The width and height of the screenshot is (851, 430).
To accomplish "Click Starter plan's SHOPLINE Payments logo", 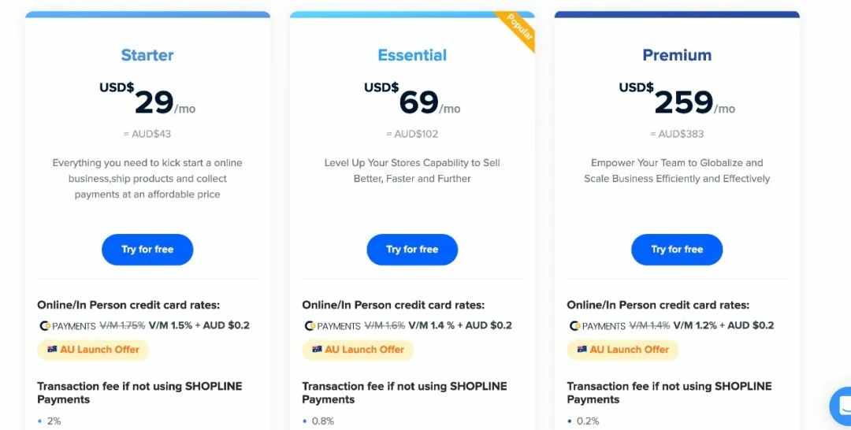I will click(67, 326).
